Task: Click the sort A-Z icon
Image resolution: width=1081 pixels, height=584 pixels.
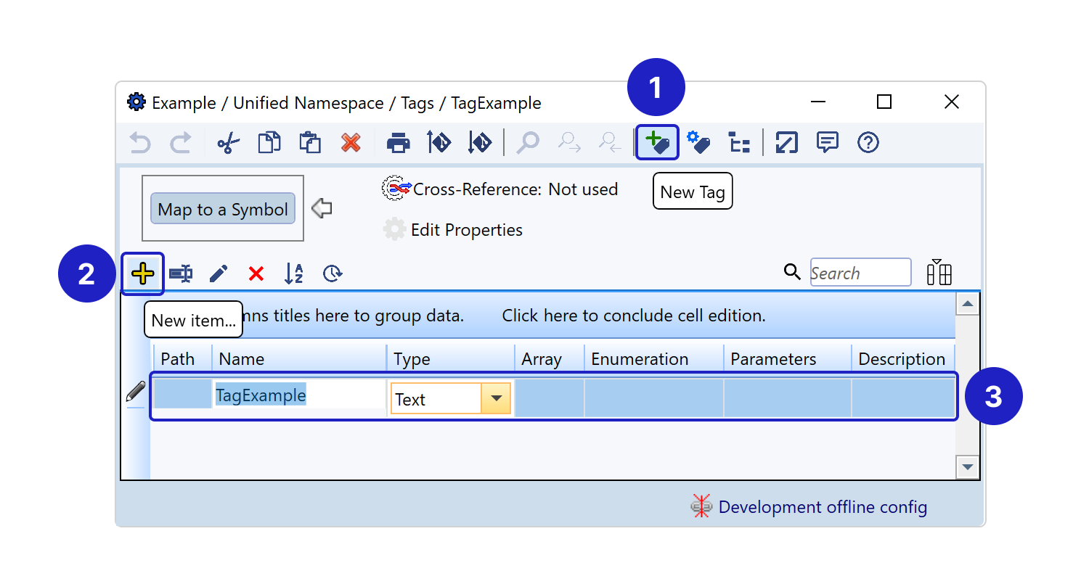Action: 294,274
